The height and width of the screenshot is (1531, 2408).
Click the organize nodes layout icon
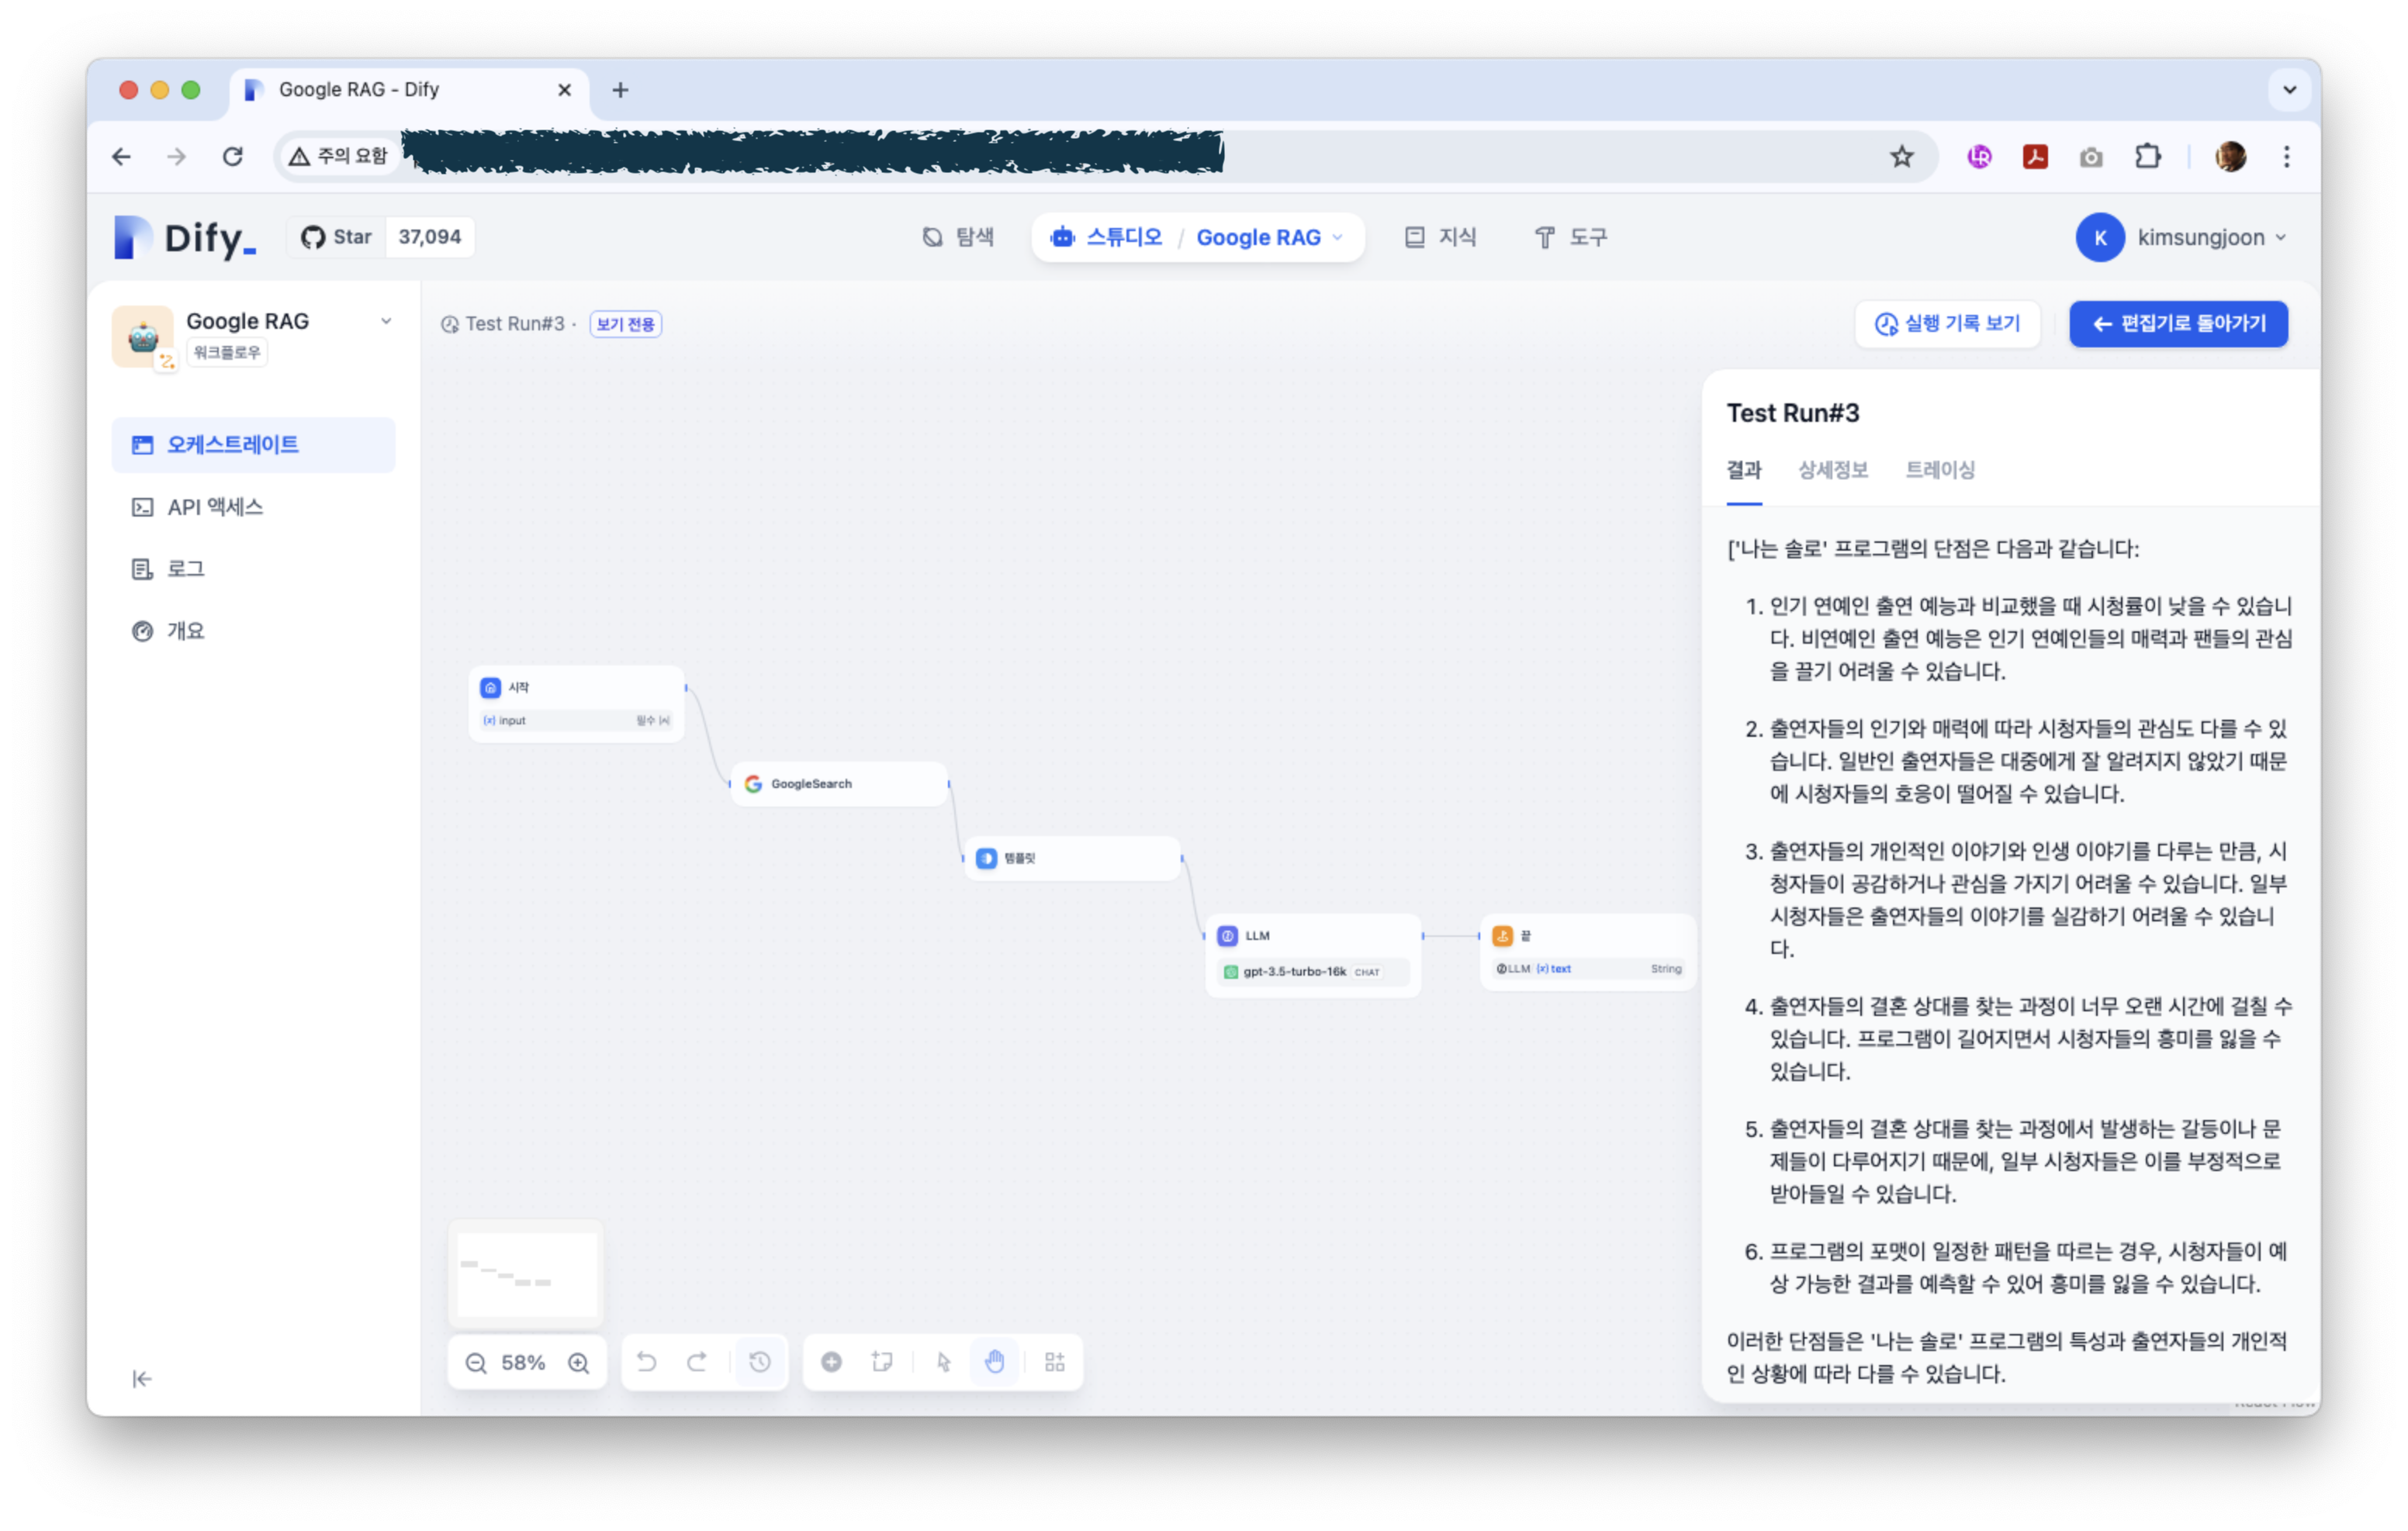[x=1055, y=1362]
